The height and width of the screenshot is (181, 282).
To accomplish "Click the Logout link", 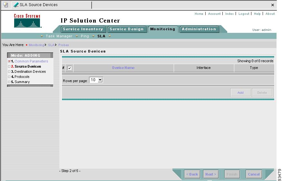I will [244, 14].
